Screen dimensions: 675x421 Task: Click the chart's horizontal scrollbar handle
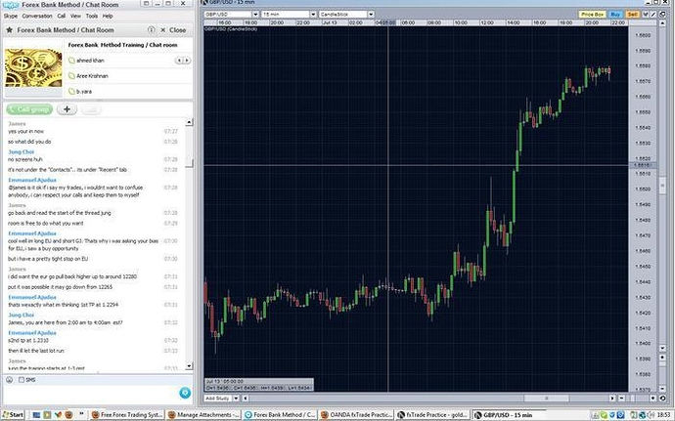coord(546,399)
